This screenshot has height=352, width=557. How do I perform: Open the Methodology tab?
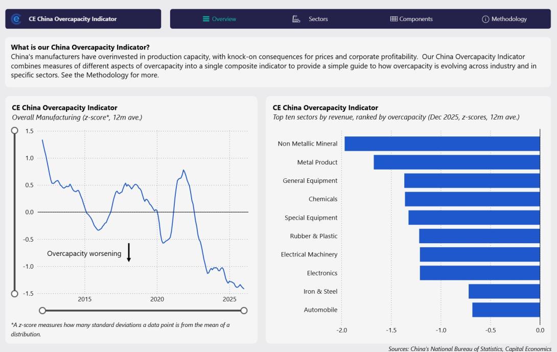coord(508,19)
